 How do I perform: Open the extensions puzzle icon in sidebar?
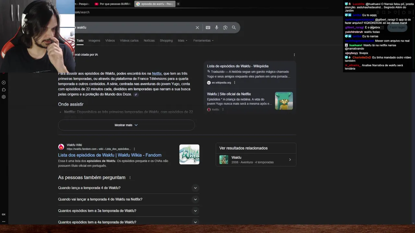click(4, 90)
